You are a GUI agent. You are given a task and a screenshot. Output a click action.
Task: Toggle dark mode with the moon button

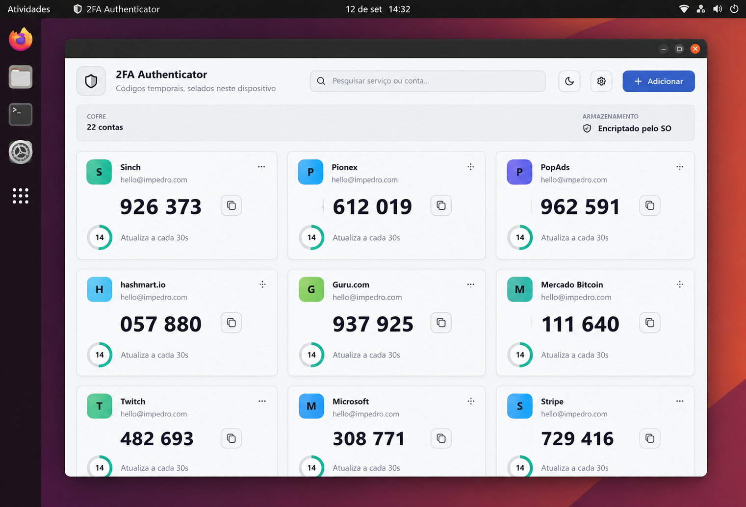[569, 81]
